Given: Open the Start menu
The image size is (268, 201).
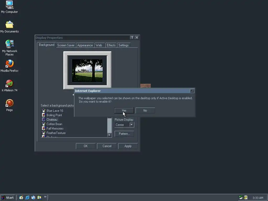Looking at the screenshot, I should point(8,198).
